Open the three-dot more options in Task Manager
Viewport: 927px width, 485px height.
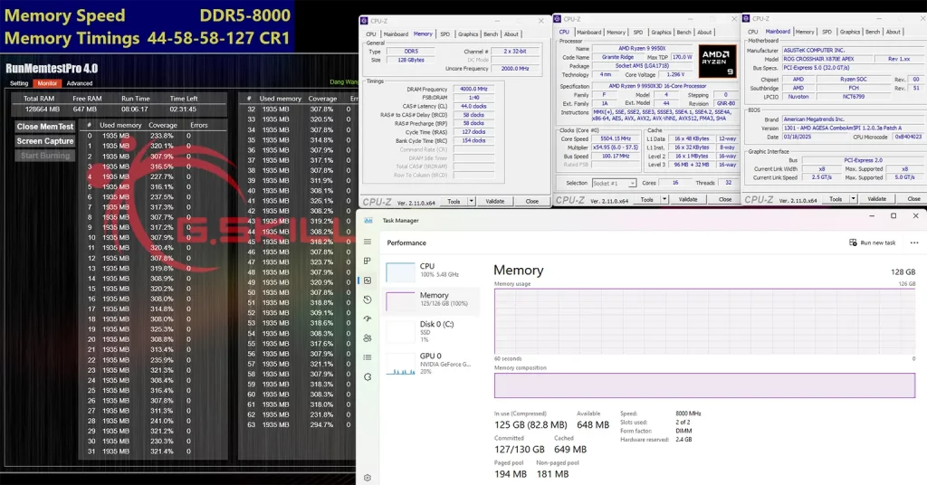(x=914, y=242)
